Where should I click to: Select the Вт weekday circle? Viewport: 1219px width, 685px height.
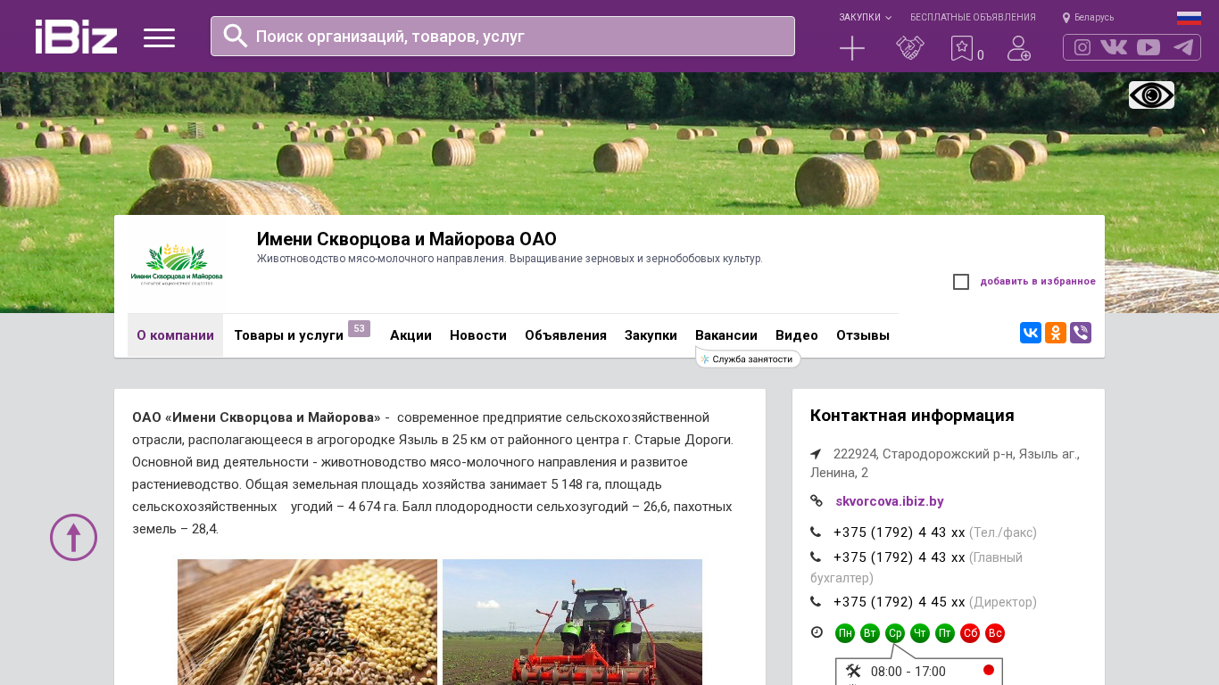click(x=870, y=633)
